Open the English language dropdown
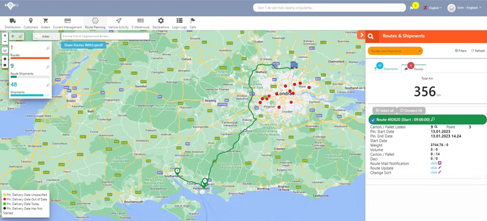Viewport: 487px width, 221px height. click(432, 8)
